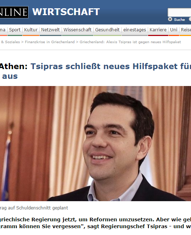The width and height of the screenshot is (191, 235).
Task: Select the Suche radio button
Action: (170, 19)
